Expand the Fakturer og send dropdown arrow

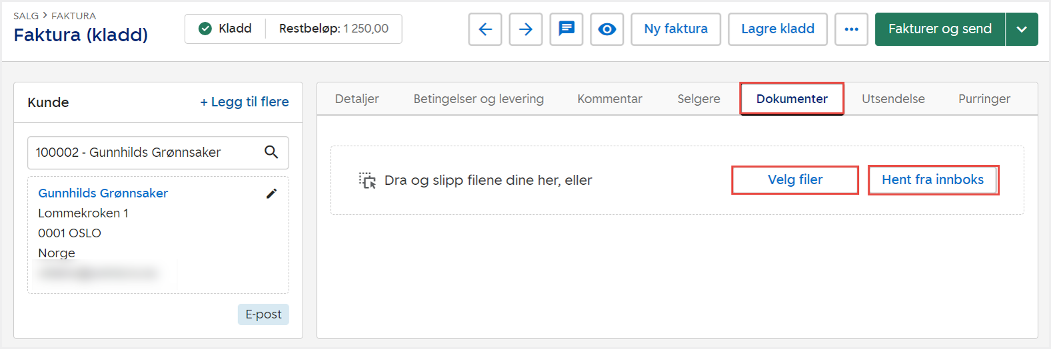pos(1022,29)
